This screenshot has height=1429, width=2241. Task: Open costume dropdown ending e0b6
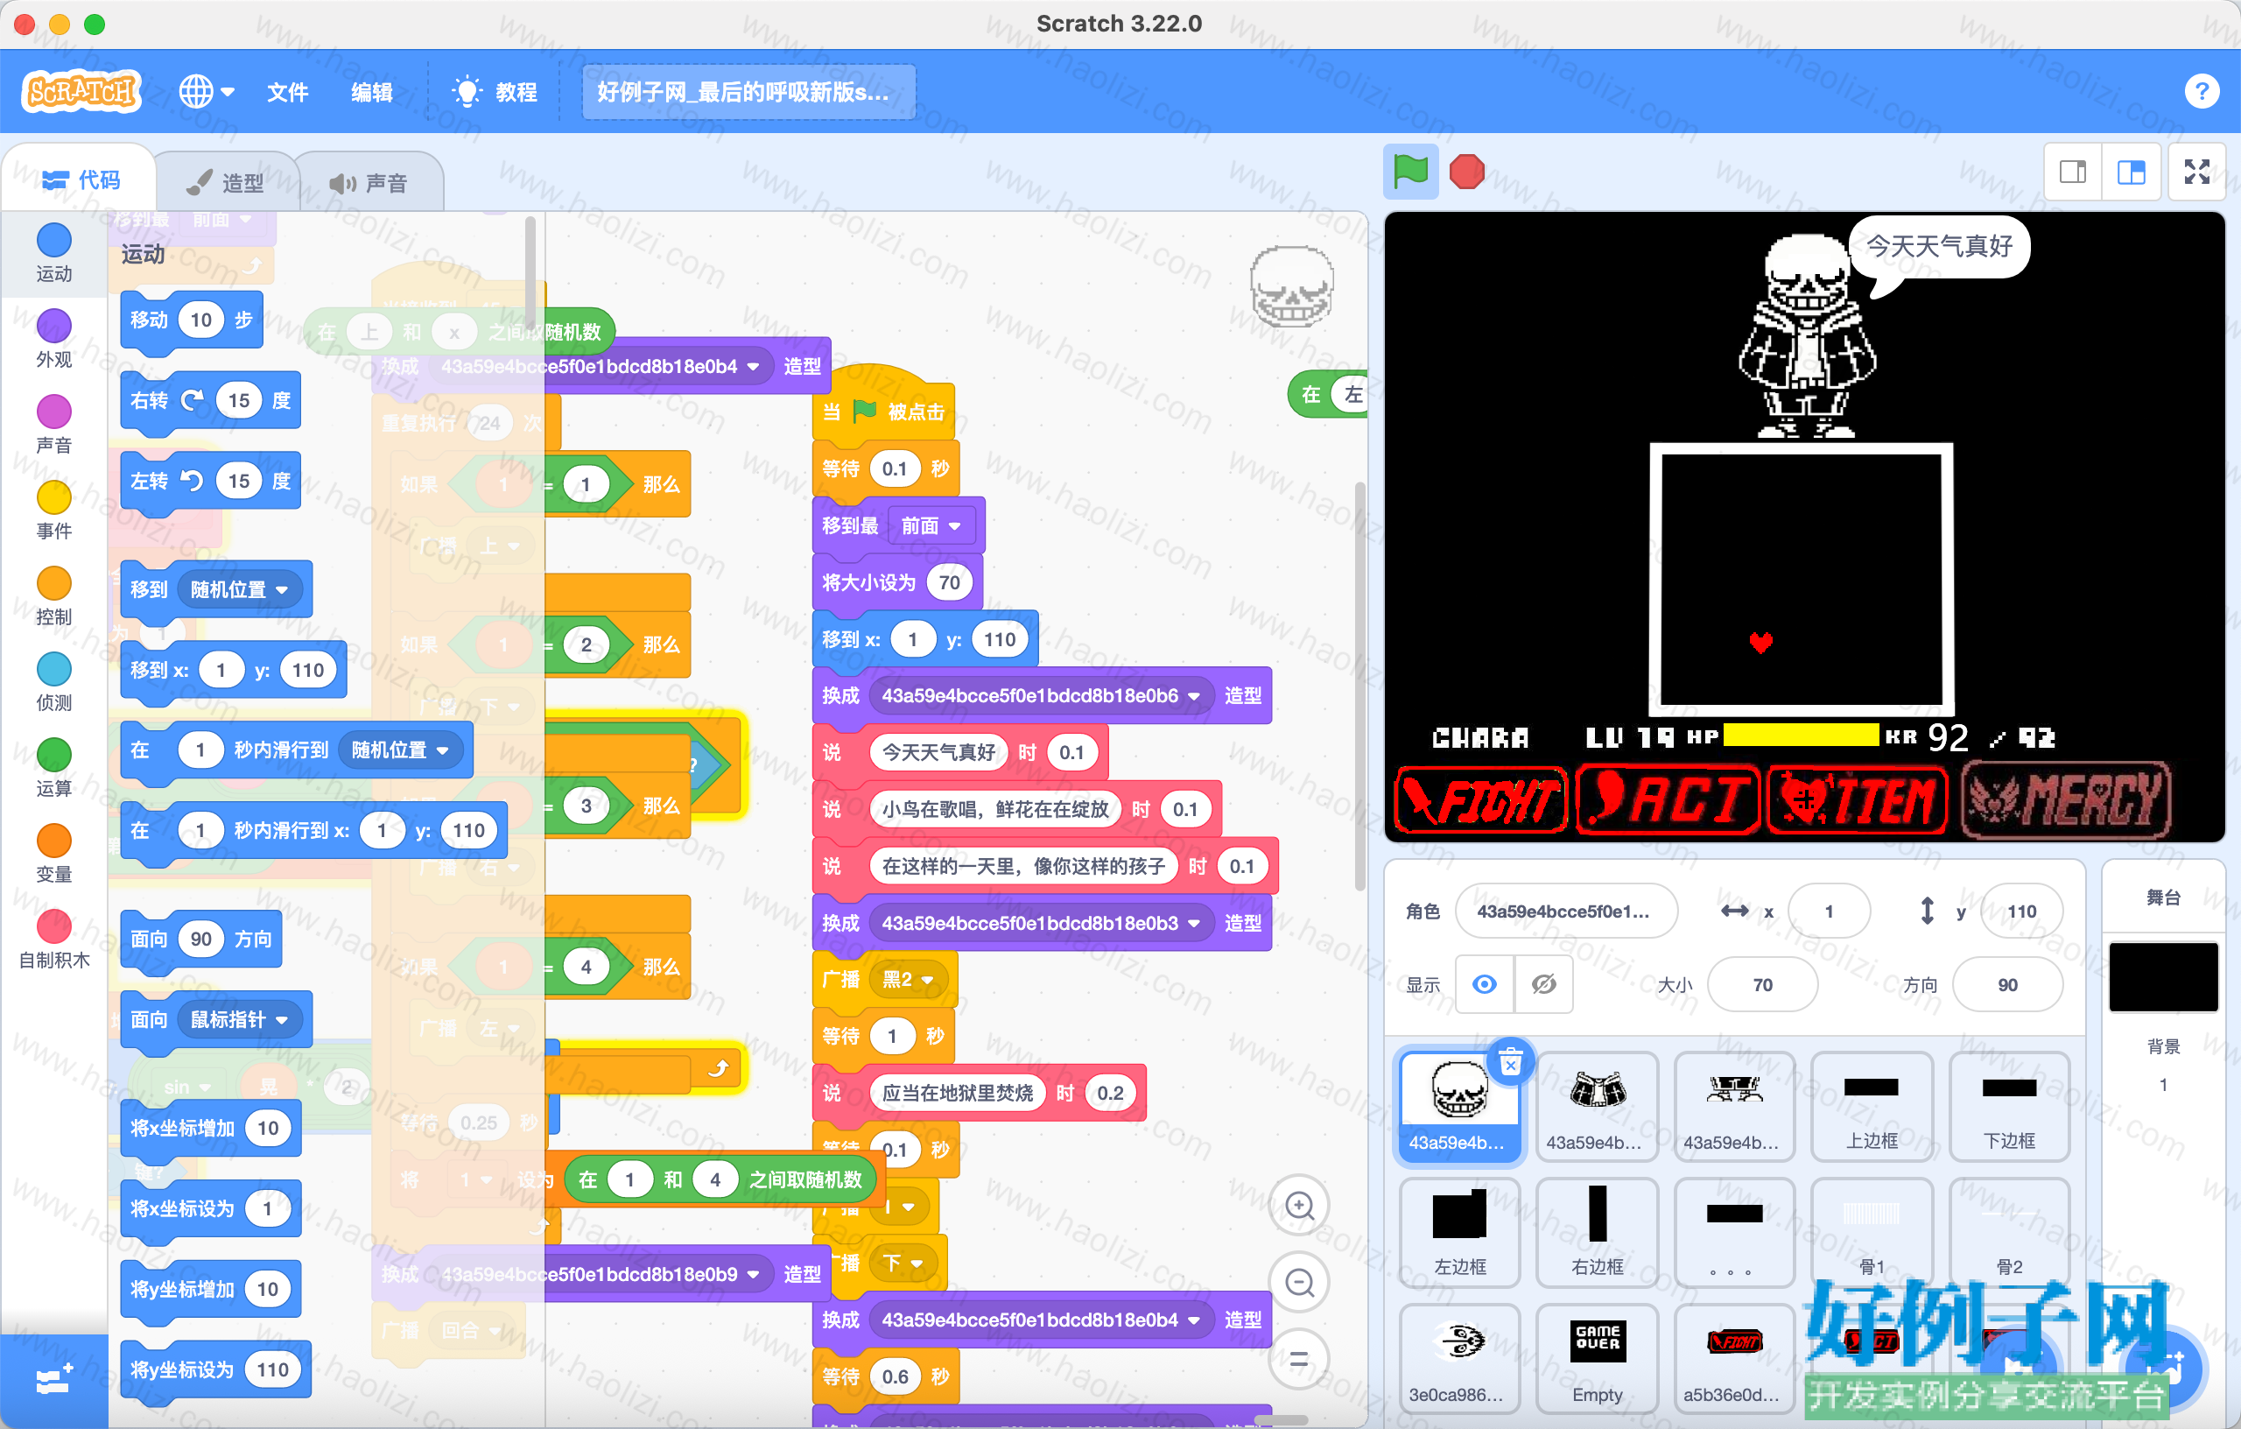1041,696
